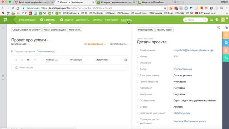229x129 pixels.
Task: Open the orange right sidebar tab
Action: [226, 35]
